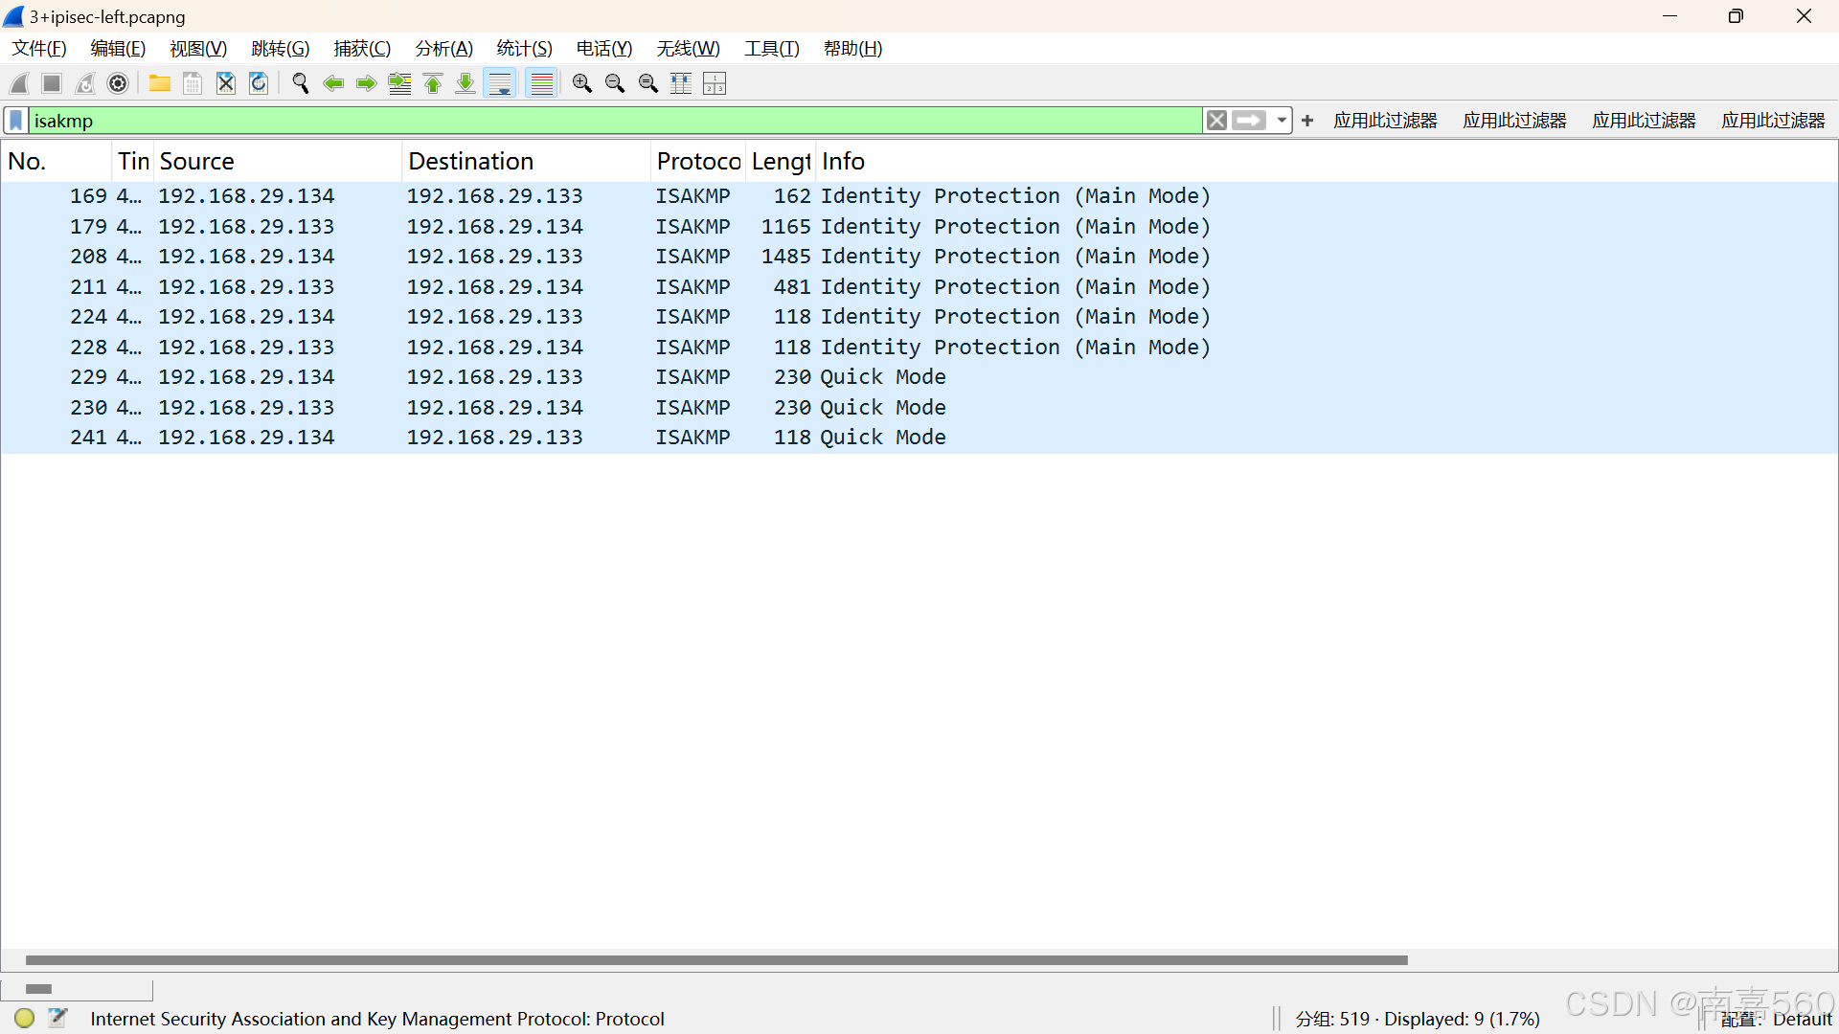Go to the first packet arrow icon
This screenshot has height=1034, width=1839.
433,84
